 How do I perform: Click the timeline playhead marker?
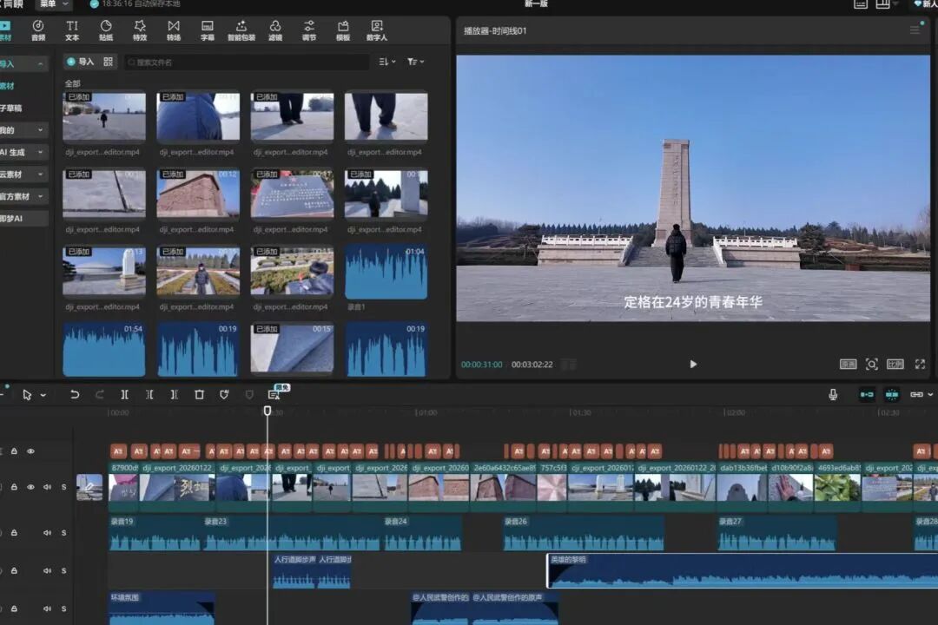click(x=268, y=411)
